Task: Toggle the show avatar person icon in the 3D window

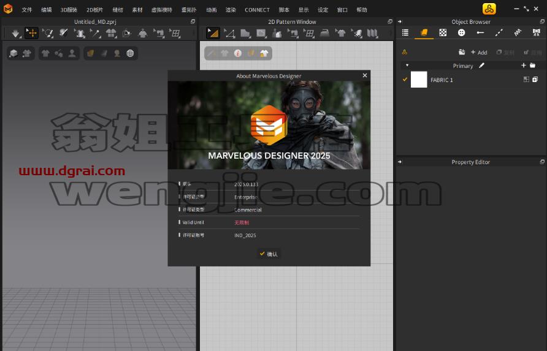Action: tap(72, 53)
